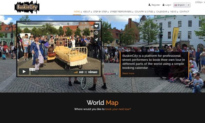Open the Register link
Screen dimensions: 205x123
154,5
